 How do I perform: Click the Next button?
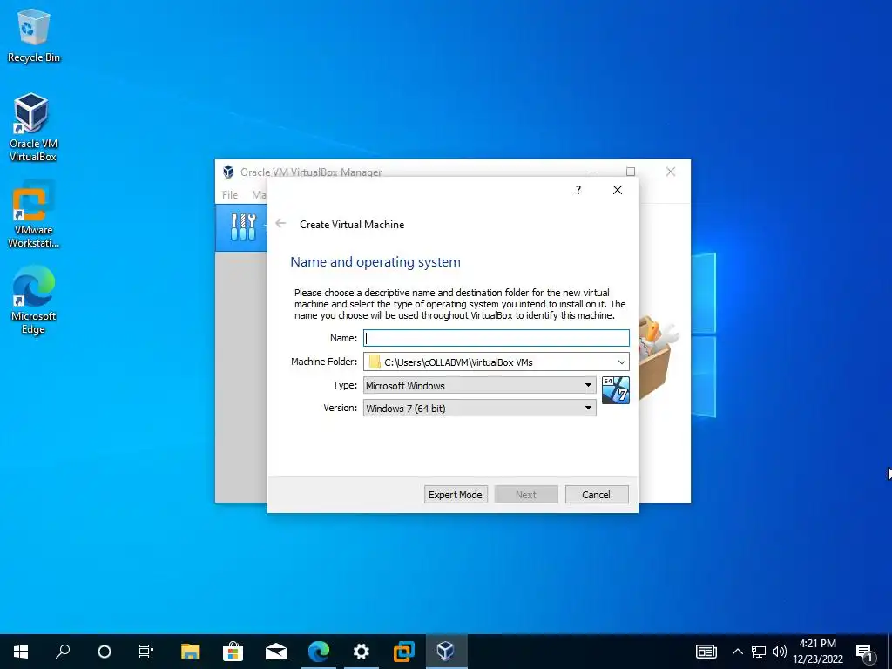(x=526, y=495)
